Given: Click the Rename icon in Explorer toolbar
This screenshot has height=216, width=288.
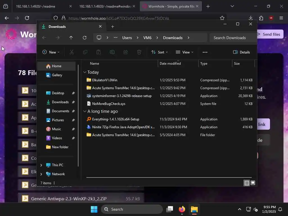Looking at the screenshot, I should (x=112, y=52).
